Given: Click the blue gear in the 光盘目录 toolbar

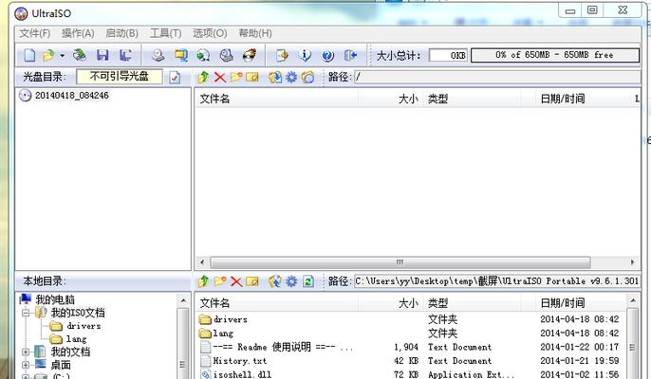Looking at the screenshot, I should pyautogui.click(x=291, y=77).
